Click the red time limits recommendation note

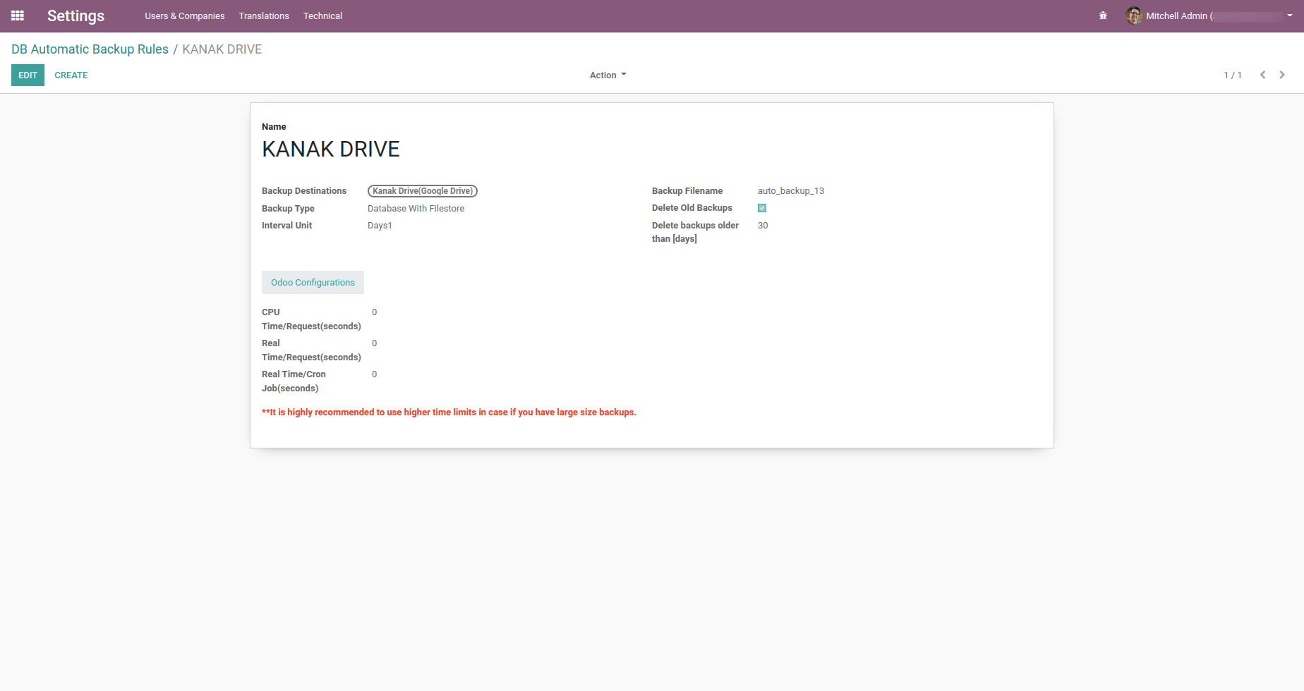pyautogui.click(x=449, y=412)
